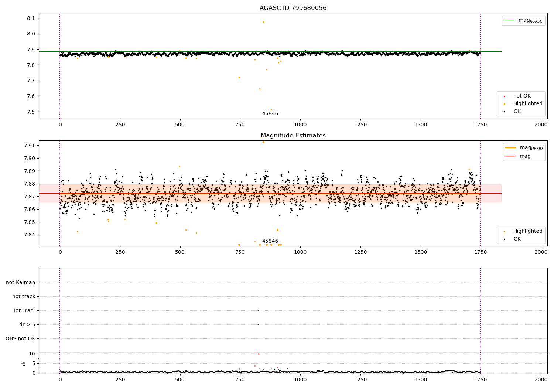Click the green mag AGASC legend line
The height and width of the screenshot is (388, 554).
[x=509, y=20]
